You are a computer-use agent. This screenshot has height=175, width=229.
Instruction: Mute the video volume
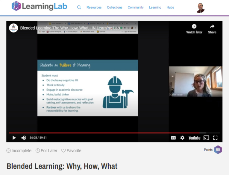point(24,138)
